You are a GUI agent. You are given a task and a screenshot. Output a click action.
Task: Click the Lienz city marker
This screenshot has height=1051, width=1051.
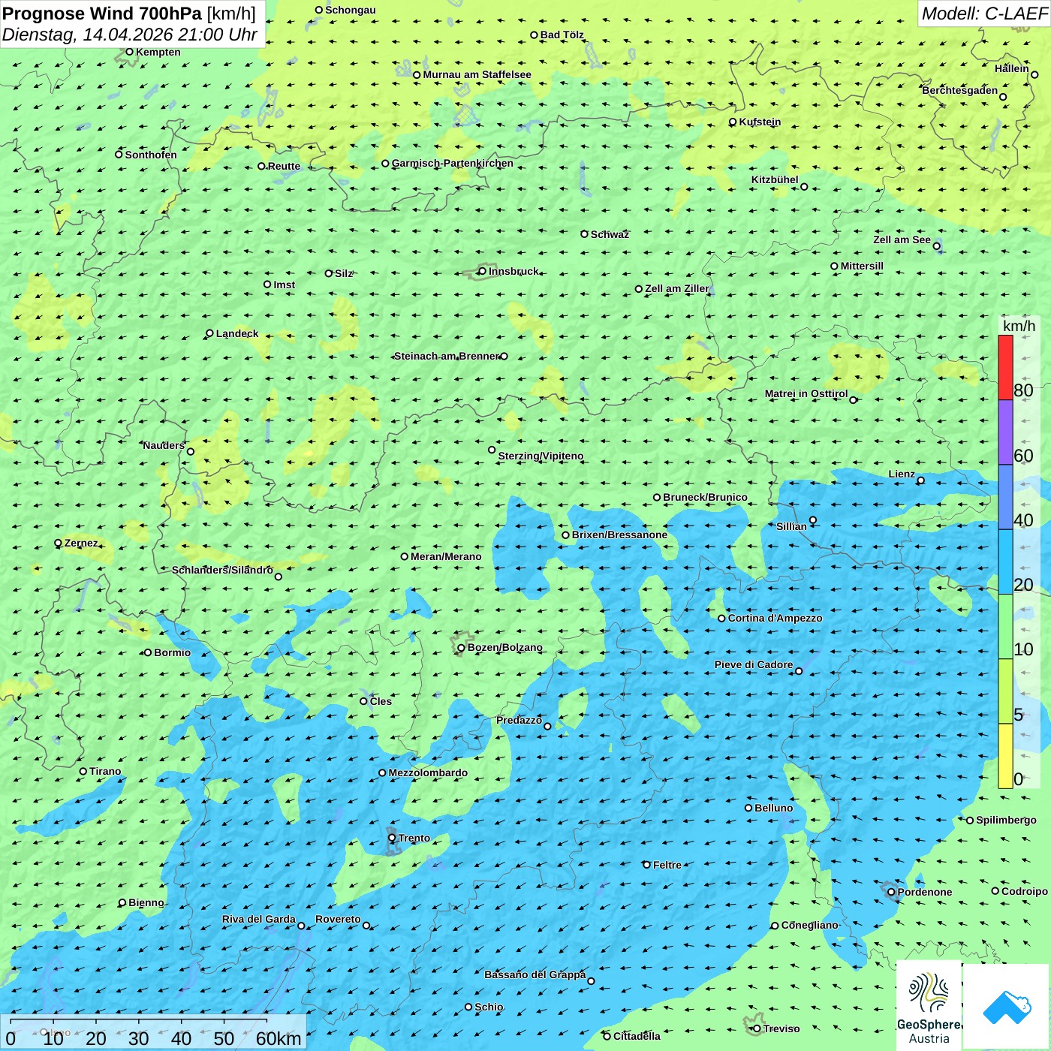pos(921,480)
